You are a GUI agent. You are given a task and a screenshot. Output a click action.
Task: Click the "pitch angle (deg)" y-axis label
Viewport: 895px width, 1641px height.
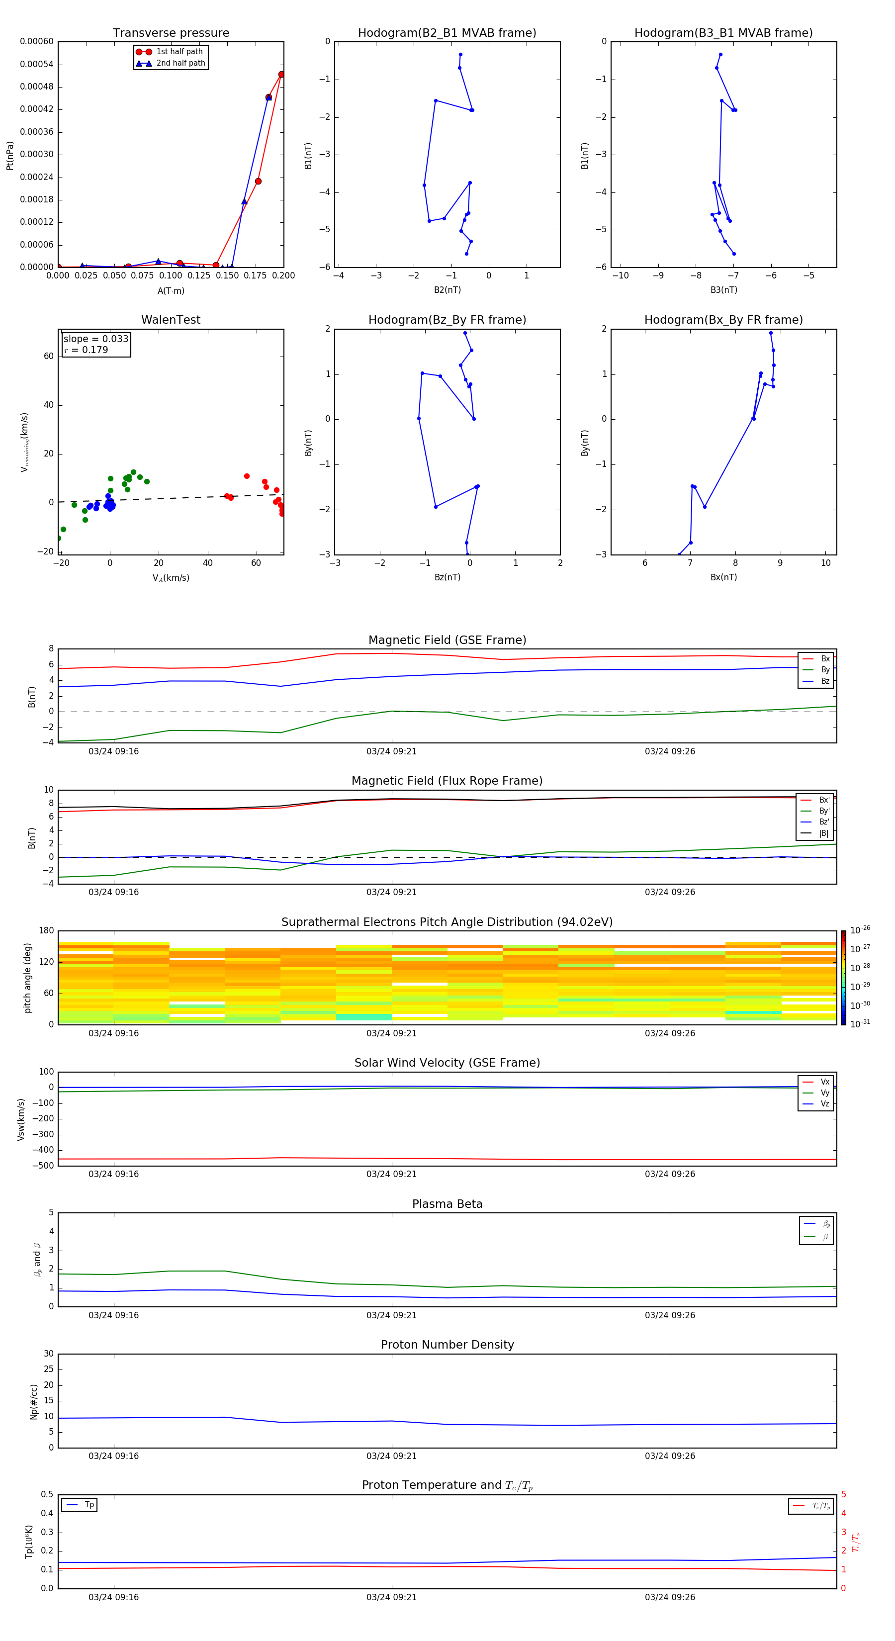(x=27, y=978)
